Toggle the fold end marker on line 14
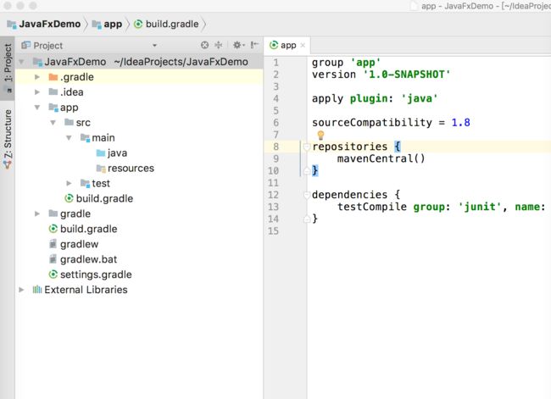 (306, 219)
